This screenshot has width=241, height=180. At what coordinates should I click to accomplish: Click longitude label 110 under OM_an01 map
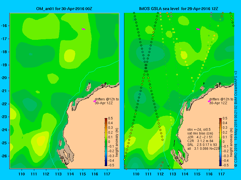click(x=22, y=174)
